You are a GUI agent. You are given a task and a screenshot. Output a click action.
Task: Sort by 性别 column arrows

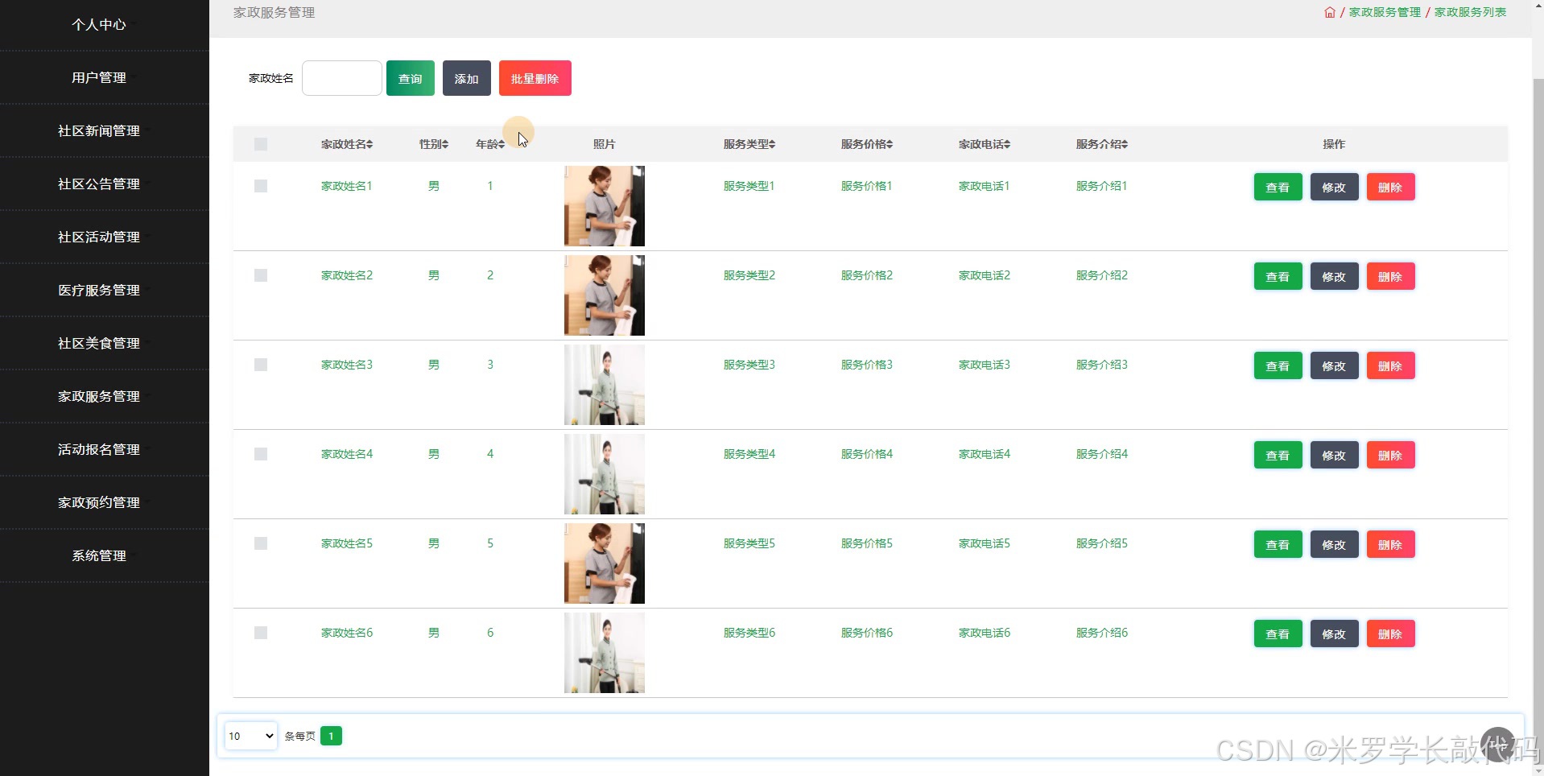445,144
